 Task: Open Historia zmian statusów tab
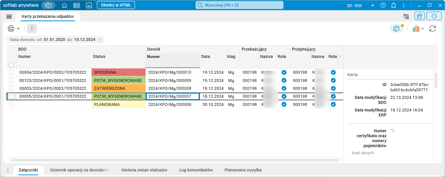click(x=144, y=170)
